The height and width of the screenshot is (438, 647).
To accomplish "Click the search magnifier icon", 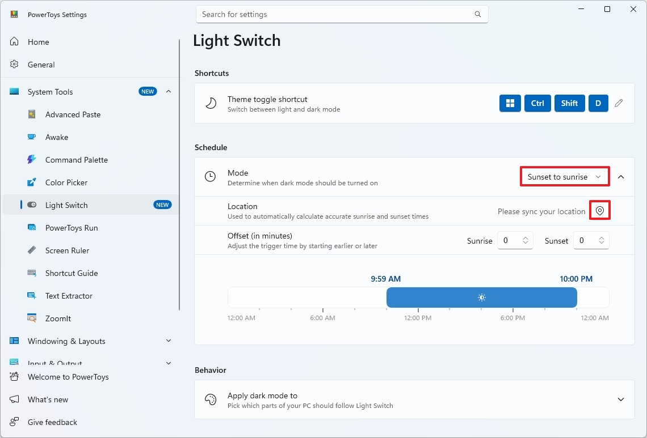I will [x=478, y=14].
